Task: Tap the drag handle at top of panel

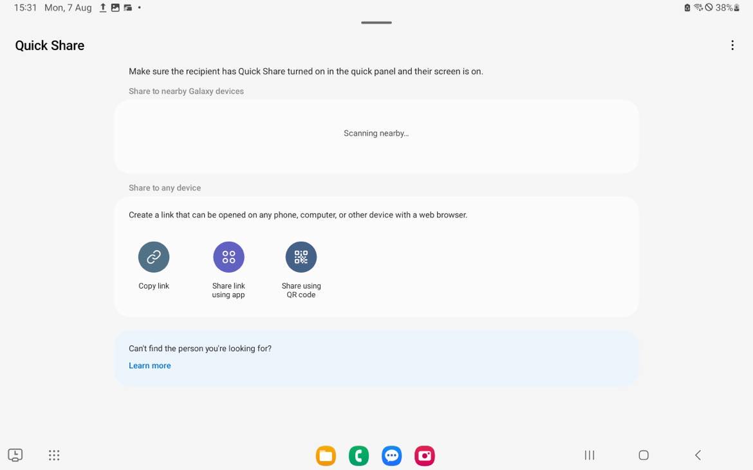Action: [376, 23]
